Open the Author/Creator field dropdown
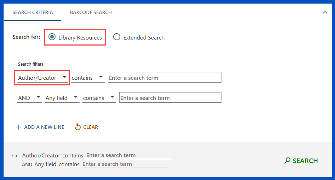This screenshot has width=335, height=180. pos(42,78)
